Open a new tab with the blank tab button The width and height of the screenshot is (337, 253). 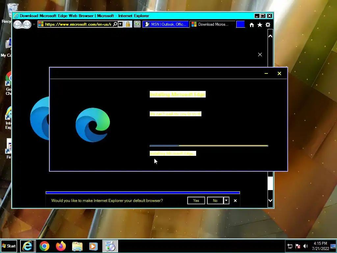[x=241, y=24]
